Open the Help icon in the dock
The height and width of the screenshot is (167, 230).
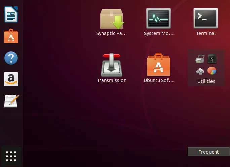11,58
